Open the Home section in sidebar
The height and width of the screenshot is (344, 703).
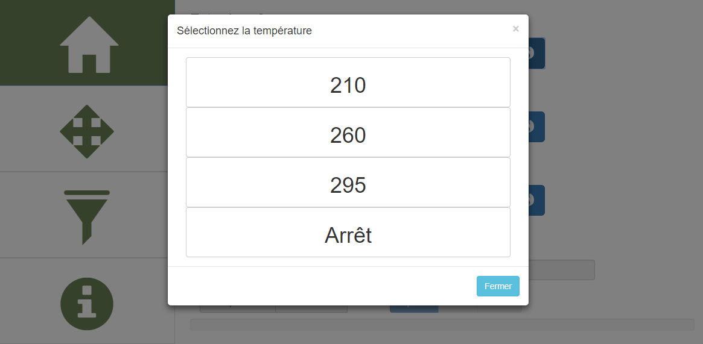point(87,43)
